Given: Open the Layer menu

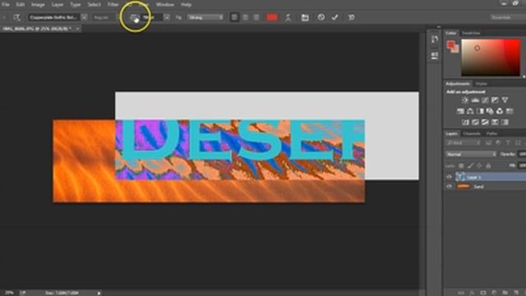Looking at the screenshot, I should point(58,5).
